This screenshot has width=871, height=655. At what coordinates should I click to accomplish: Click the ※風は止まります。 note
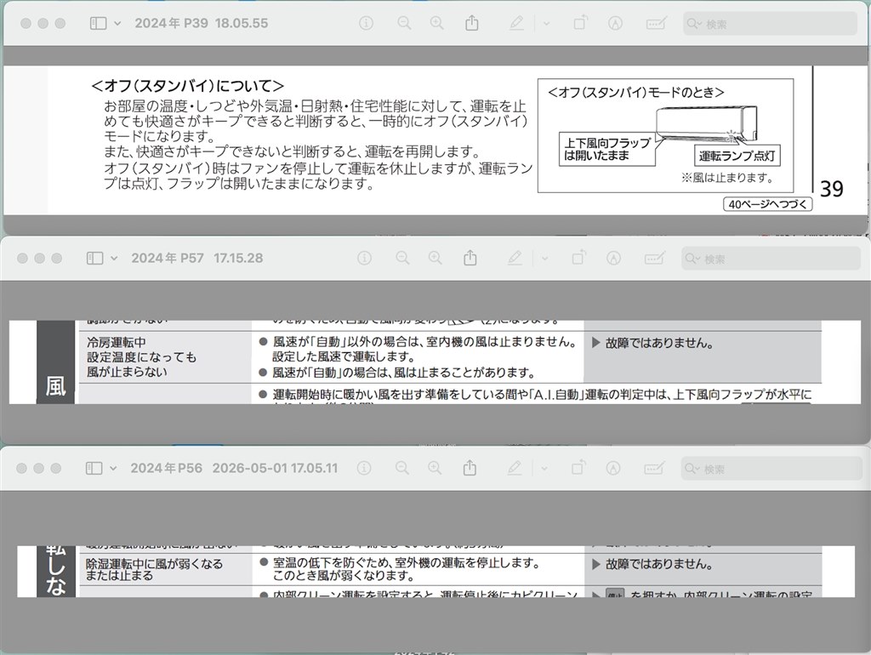tap(728, 179)
